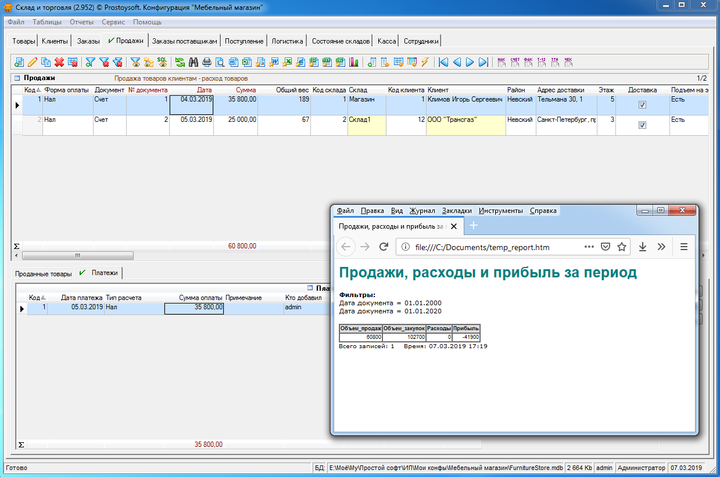Switch to the Проданные товары tab
720x477 pixels.
pyautogui.click(x=44, y=273)
